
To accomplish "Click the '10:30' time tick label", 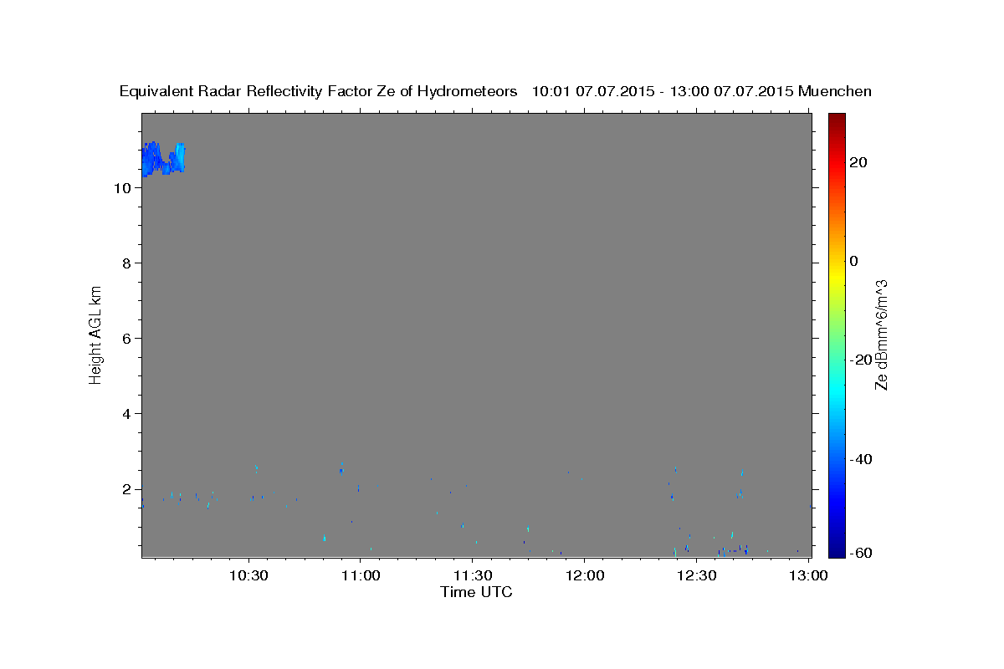I will 248,575.
